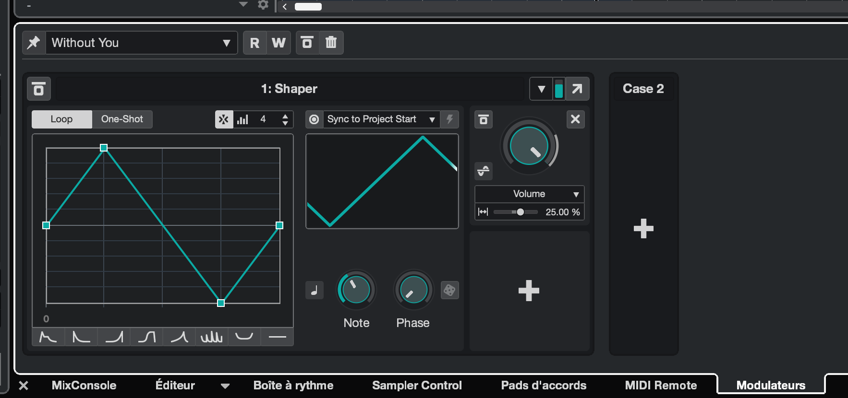The width and height of the screenshot is (848, 398).
Task: Close the lower zone with the X icon
Action: point(24,386)
